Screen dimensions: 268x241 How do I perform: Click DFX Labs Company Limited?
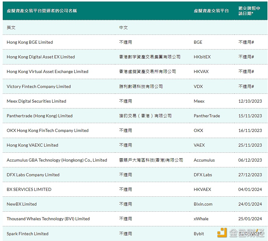click(33, 175)
